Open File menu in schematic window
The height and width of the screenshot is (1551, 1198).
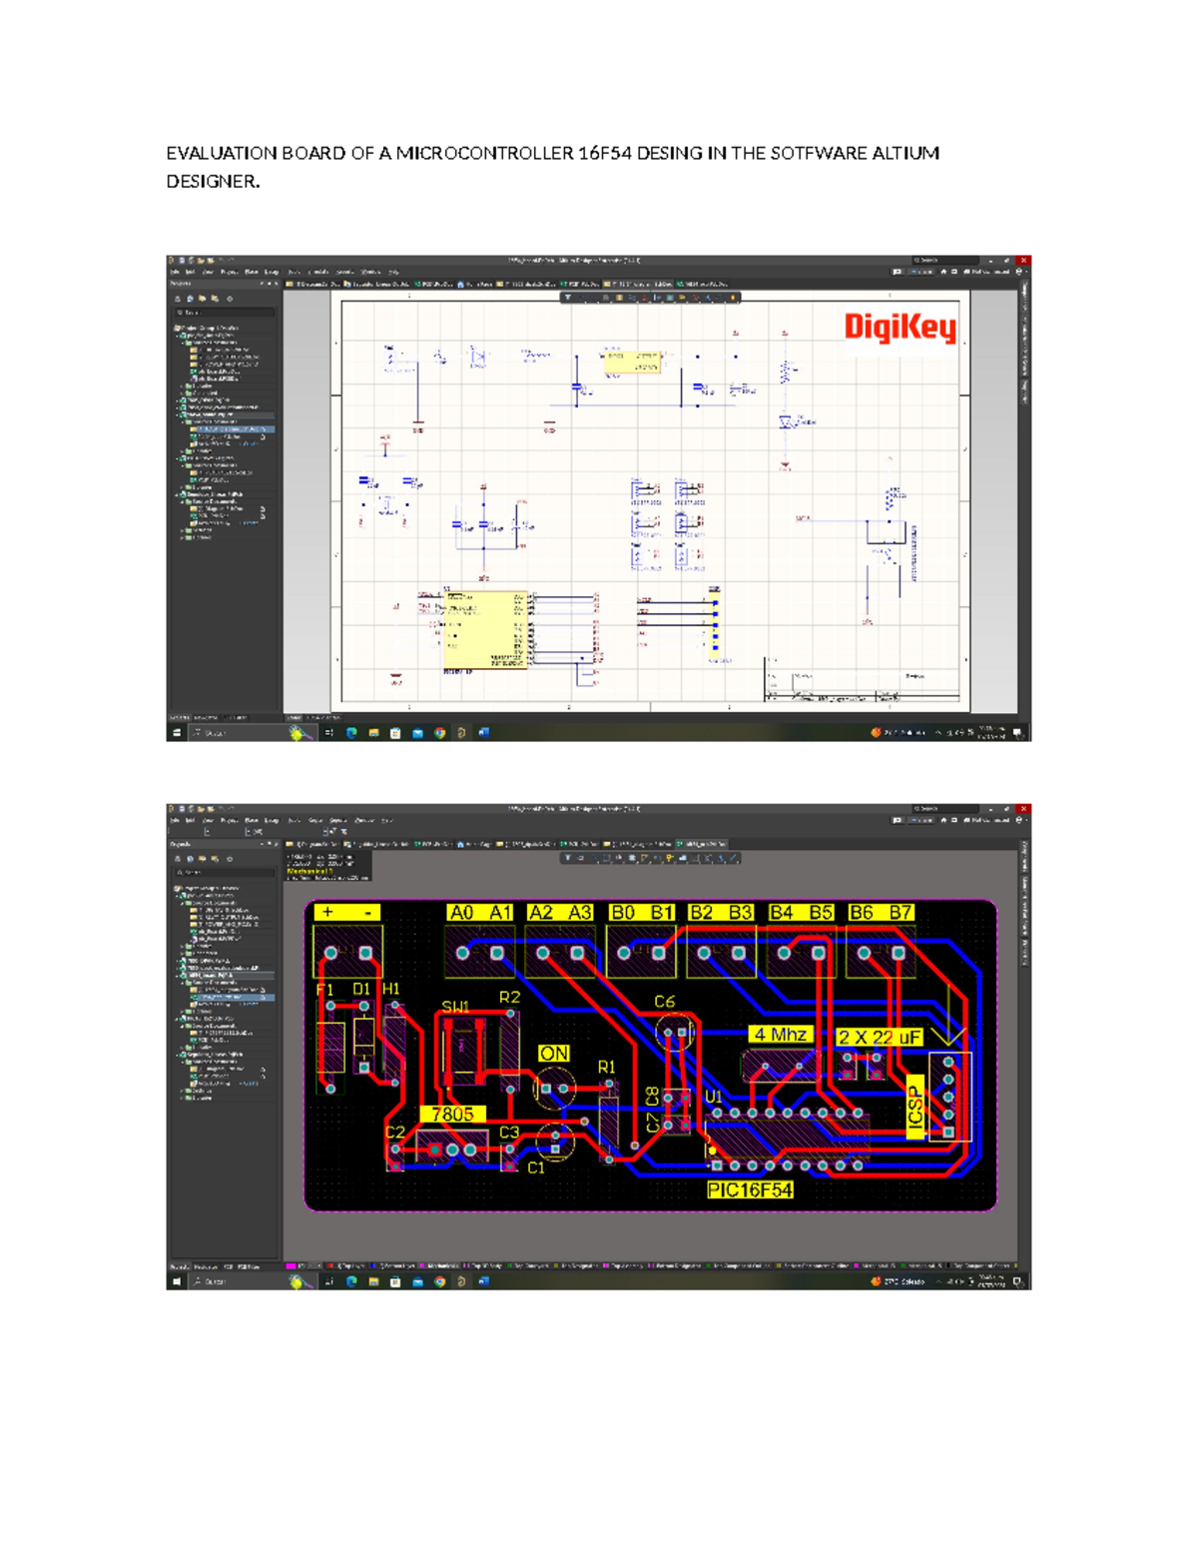click(x=175, y=272)
